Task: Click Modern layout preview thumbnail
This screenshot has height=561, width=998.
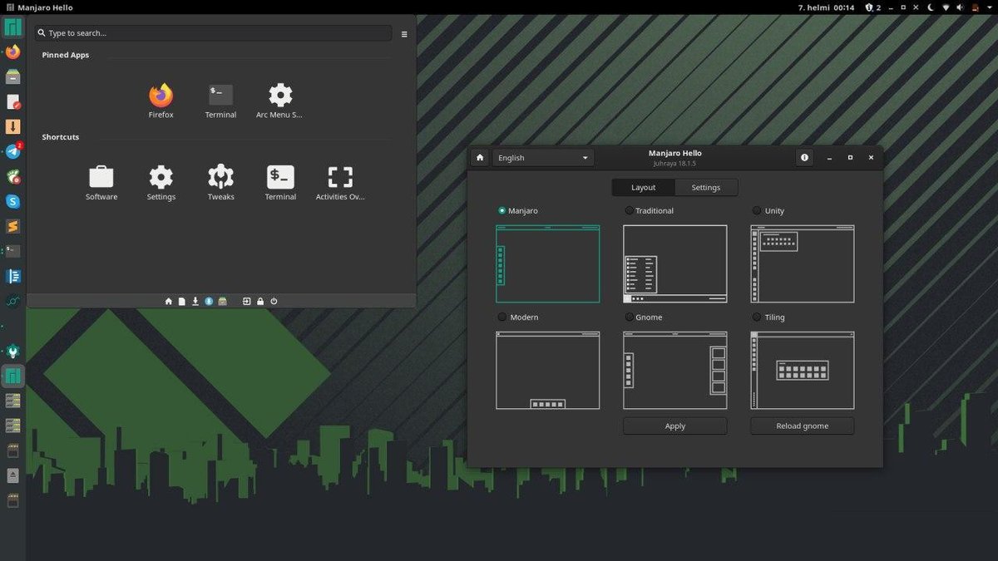Action: (x=547, y=370)
